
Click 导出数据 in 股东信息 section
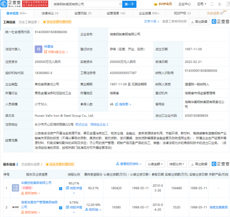pyautogui.click(x=199, y=164)
